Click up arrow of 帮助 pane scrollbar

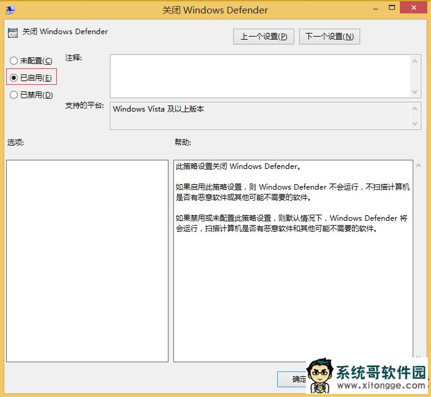tap(418, 165)
